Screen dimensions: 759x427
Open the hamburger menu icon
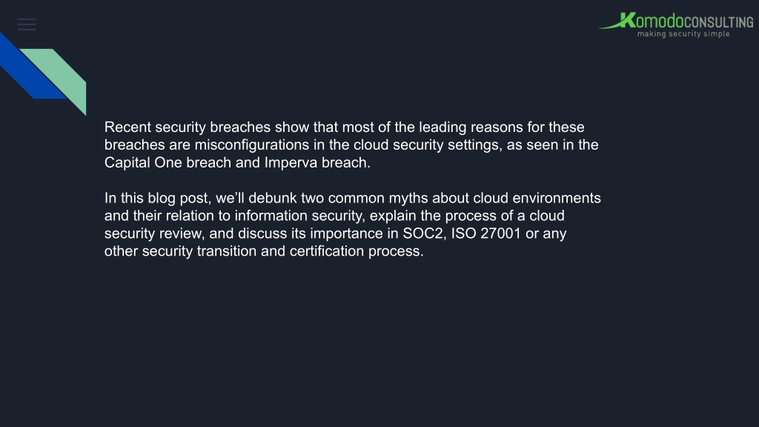pos(27,24)
